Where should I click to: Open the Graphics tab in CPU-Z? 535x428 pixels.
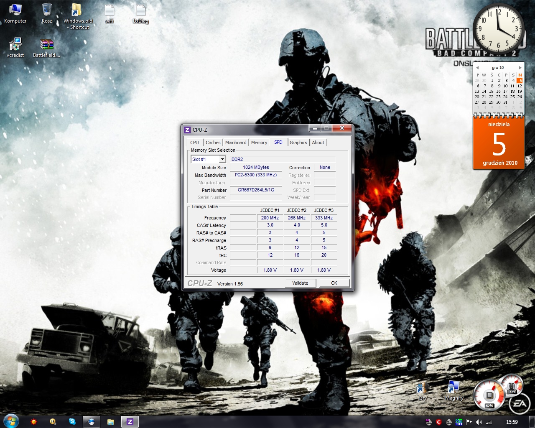298,143
